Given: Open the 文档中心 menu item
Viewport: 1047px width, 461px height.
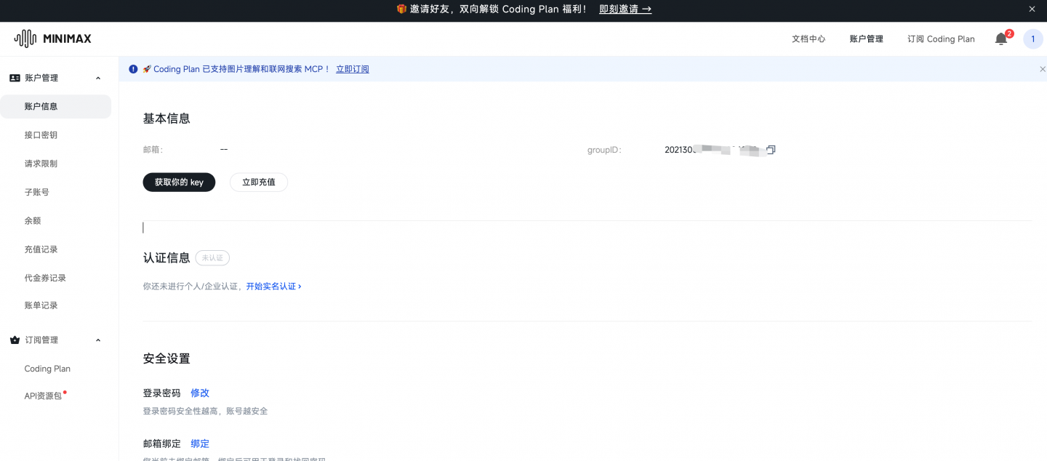Looking at the screenshot, I should pyautogui.click(x=808, y=39).
